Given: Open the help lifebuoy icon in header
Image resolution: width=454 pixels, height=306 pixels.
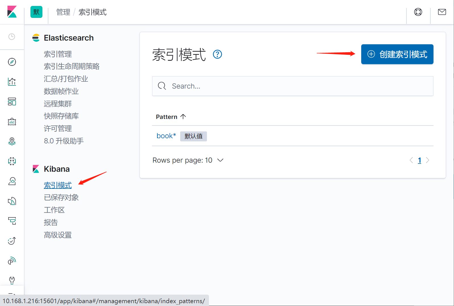Looking at the screenshot, I should pyautogui.click(x=418, y=12).
